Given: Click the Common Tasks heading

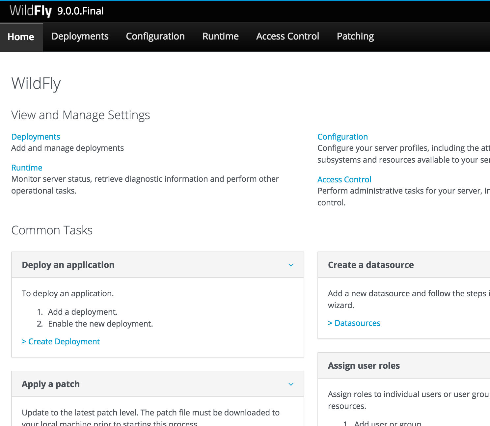Looking at the screenshot, I should [52, 230].
